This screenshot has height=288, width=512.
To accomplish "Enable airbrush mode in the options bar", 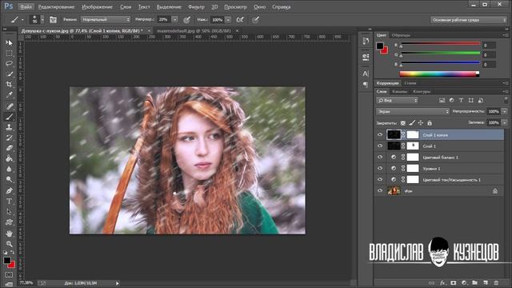I will 240,20.
